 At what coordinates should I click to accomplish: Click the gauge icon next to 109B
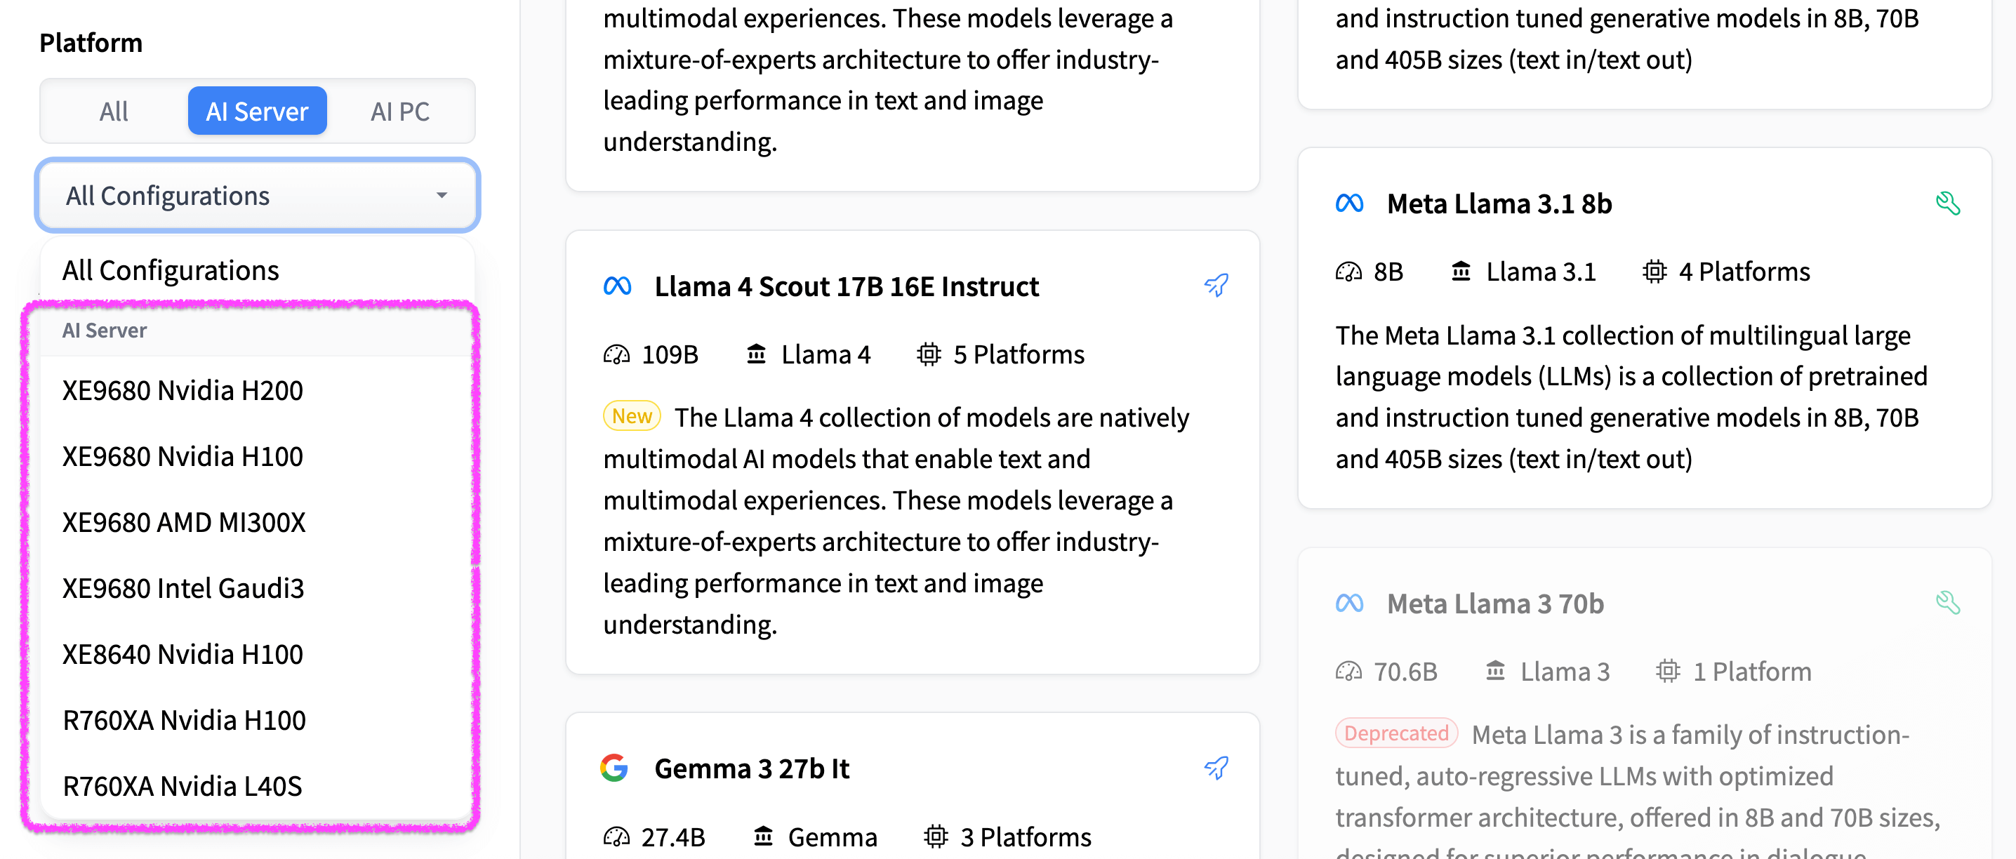(x=616, y=354)
